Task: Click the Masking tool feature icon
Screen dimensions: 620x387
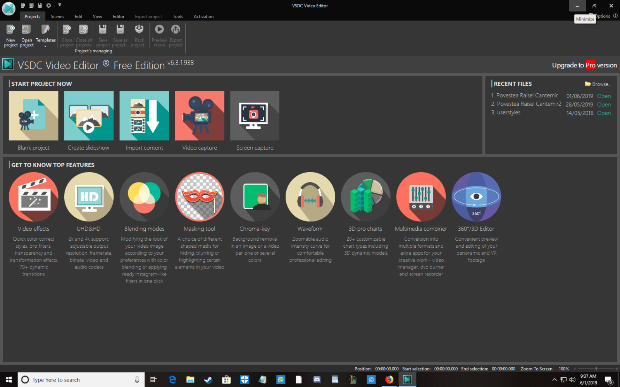Action: tap(200, 197)
